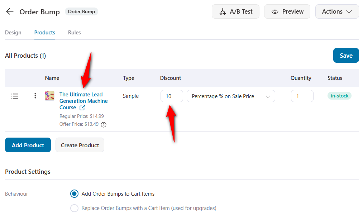Open the Actions dropdown menu
The height and width of the screenshot is (220, 363).
337,11
